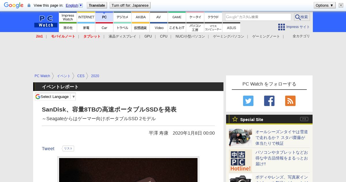This screenshot has width=346, height=182.
Task: Click the Special Site star icon
Action: click(235, 119)
